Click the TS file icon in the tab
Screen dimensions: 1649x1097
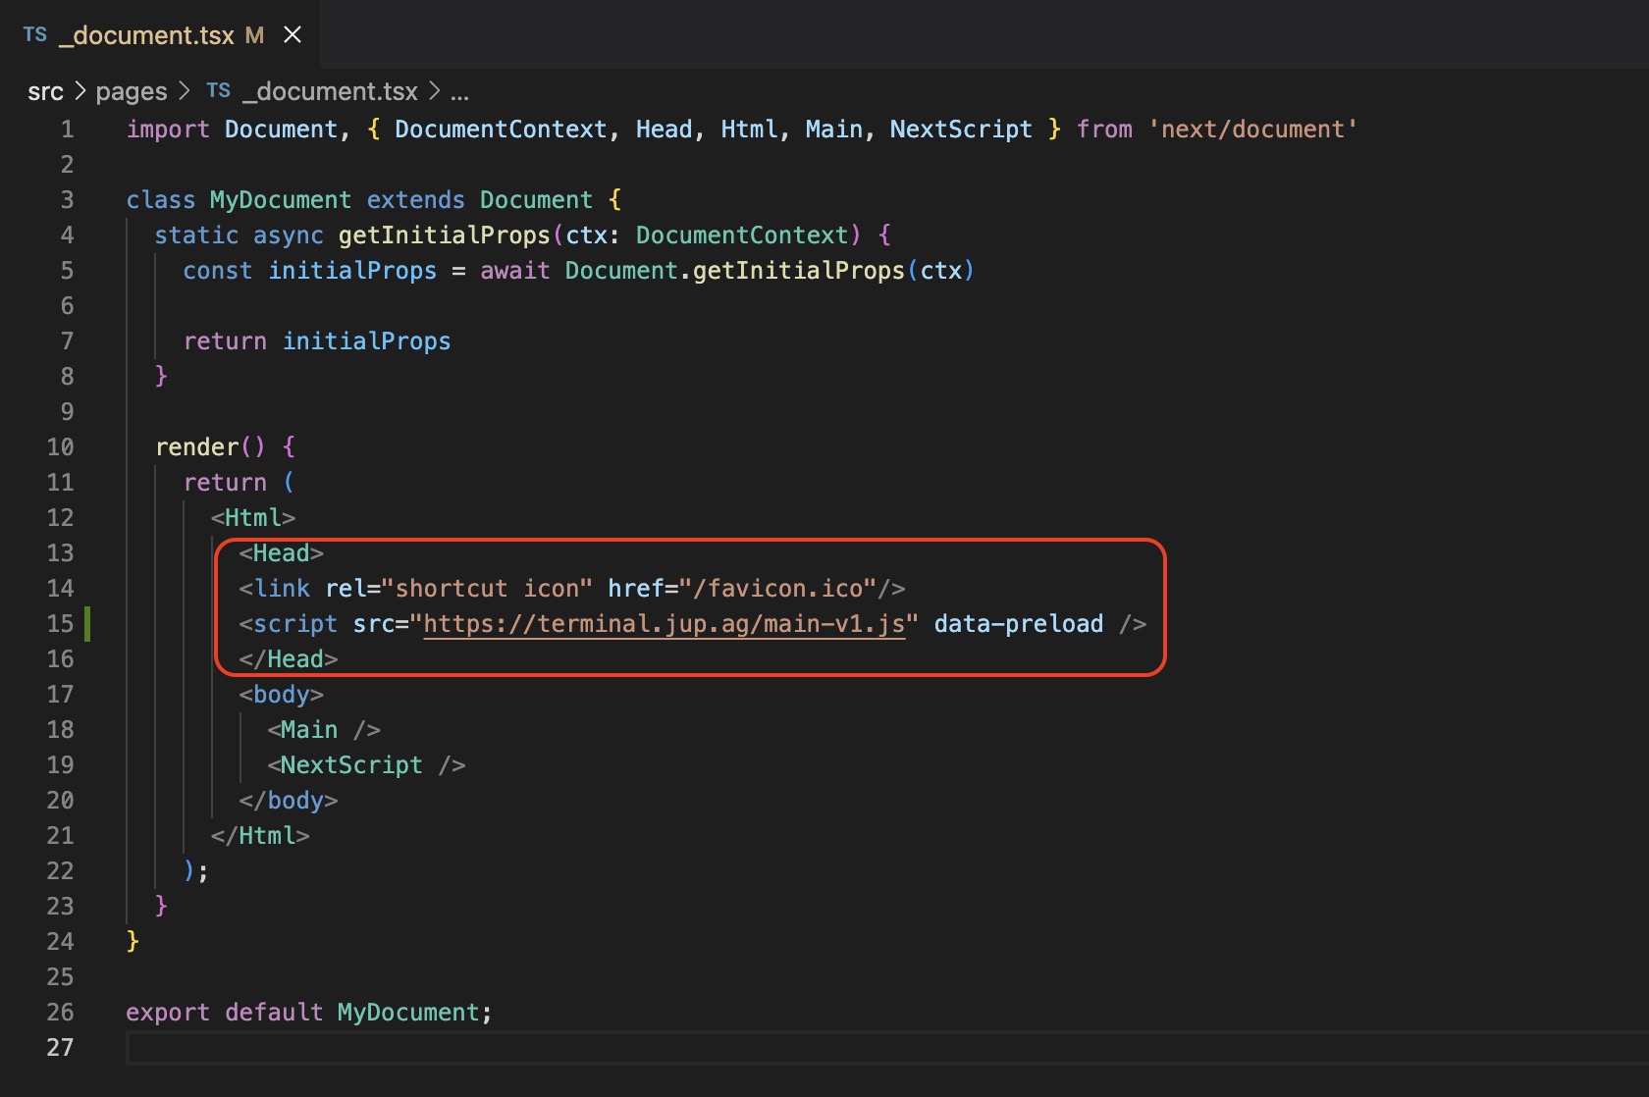pos(35,35)
